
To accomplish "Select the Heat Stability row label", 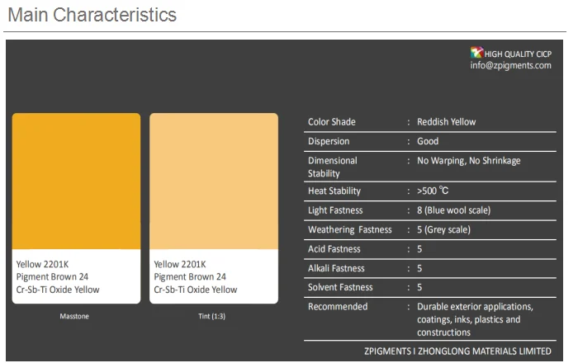I will [334, 191].
